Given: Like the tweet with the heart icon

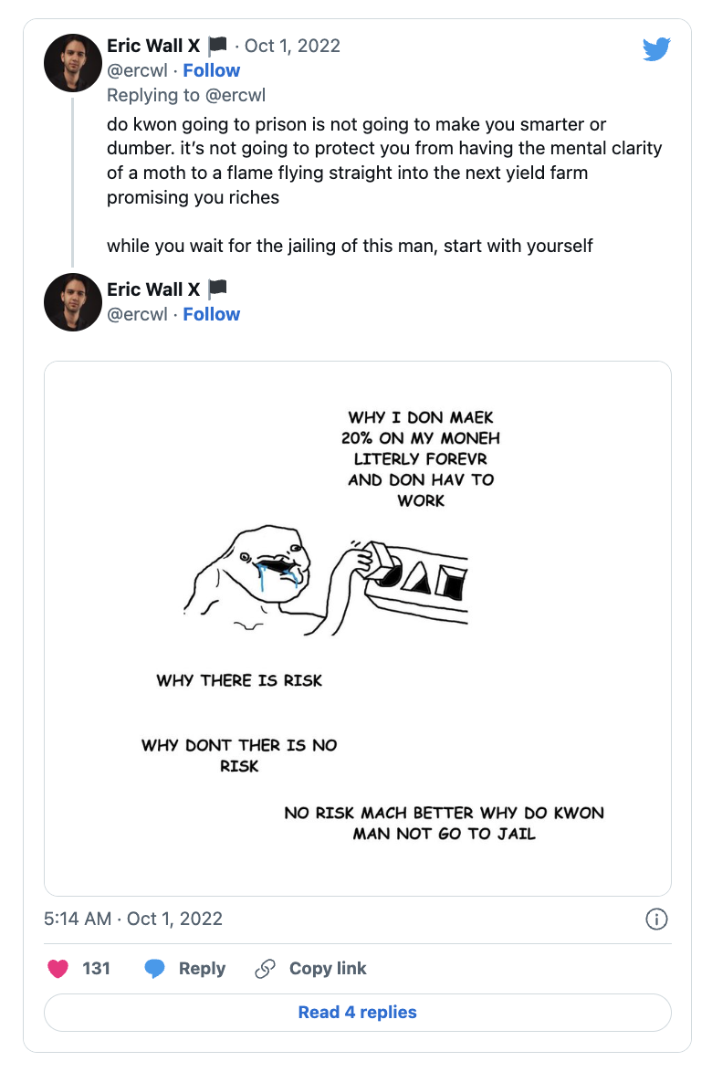Looking at the screenshot, I should click(x=58, y=969).
